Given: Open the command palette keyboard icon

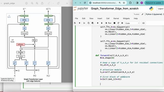Looking at the screenshot, I should pos(143,23).
